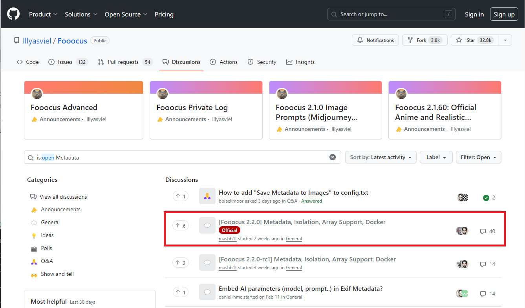Expand the Open Source menu
The image size is (525, 308).
(126, 14)
